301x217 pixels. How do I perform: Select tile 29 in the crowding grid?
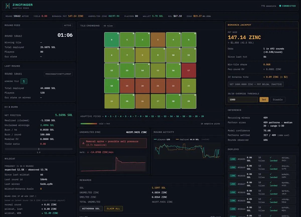click(189, 101)
